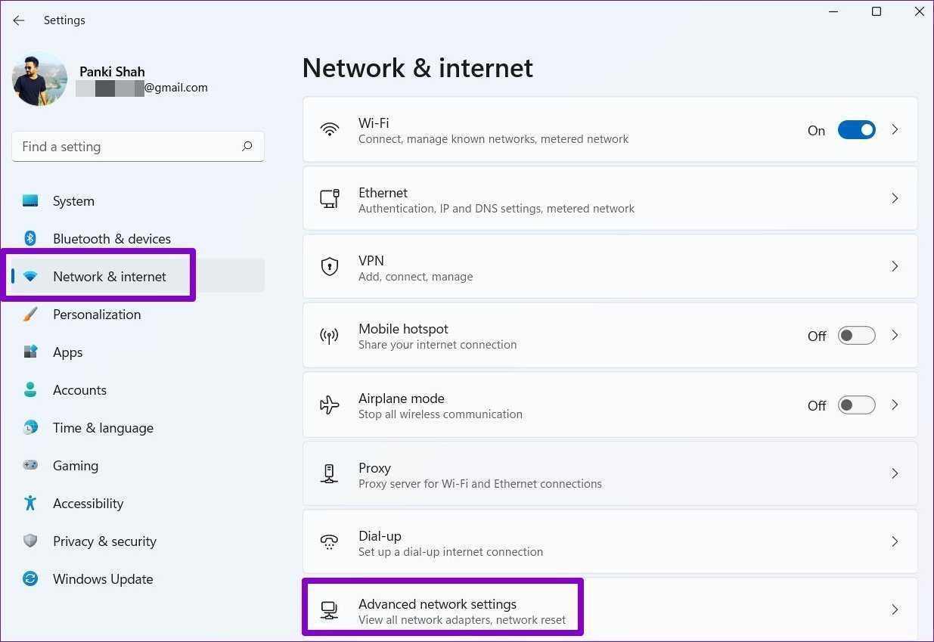
Task: Enable the Mobile hotspot switch
Action: [x=856, y=336]
